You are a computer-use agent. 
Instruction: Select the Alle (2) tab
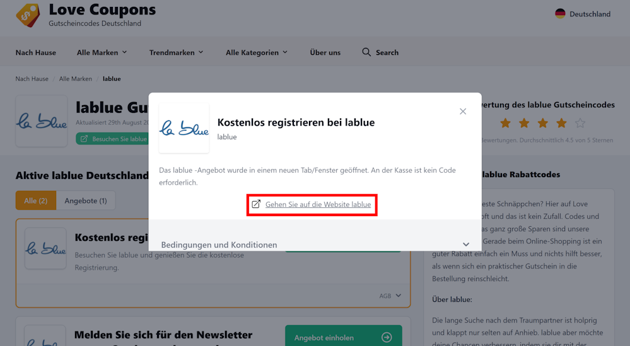pos(36,200)
